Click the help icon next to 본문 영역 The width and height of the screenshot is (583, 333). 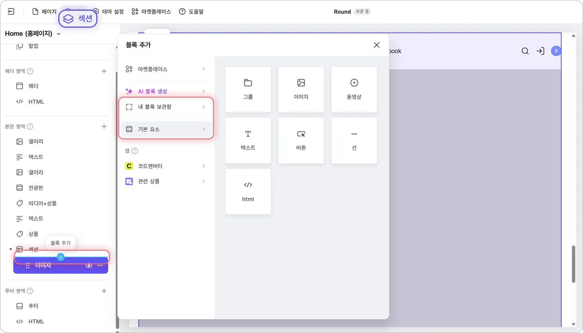coord(30,126)
